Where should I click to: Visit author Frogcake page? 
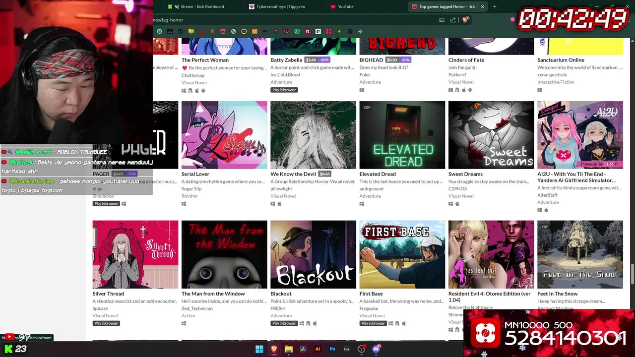pos(369,308)
